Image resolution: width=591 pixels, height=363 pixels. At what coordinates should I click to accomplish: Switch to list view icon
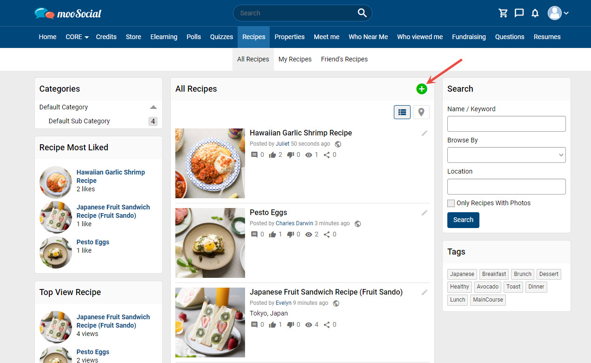402,112
